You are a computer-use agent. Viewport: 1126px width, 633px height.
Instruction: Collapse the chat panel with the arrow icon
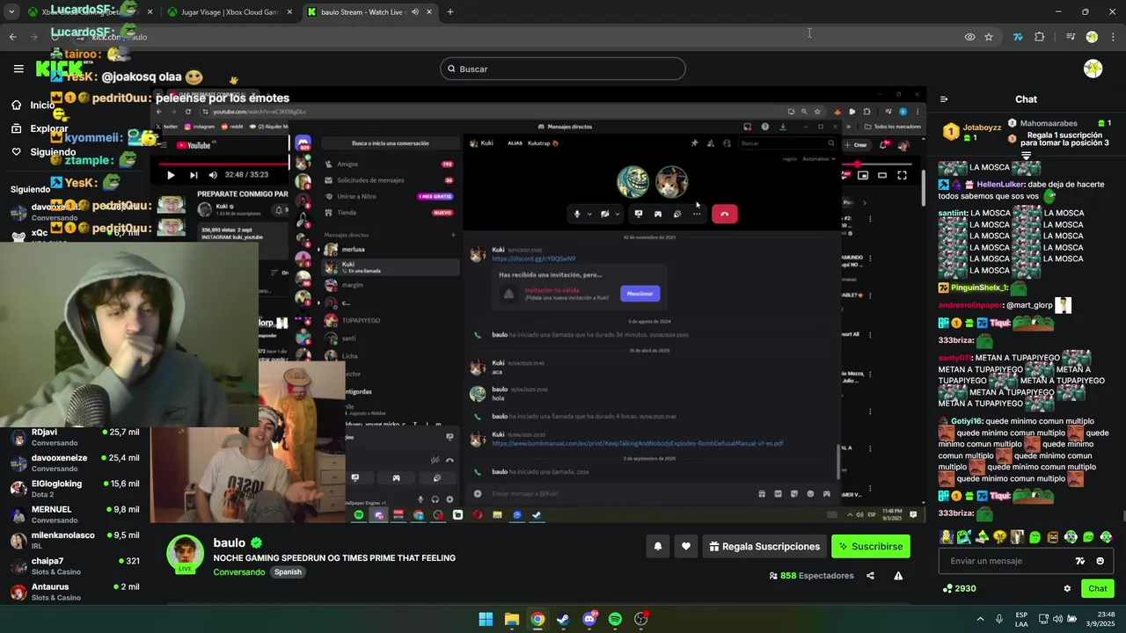pos(944,99)
